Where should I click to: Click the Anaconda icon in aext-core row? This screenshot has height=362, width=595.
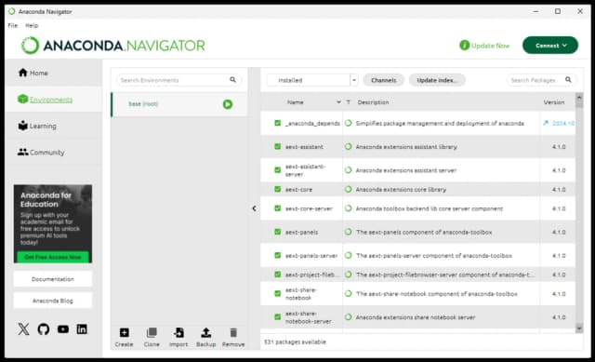[348, 189]
